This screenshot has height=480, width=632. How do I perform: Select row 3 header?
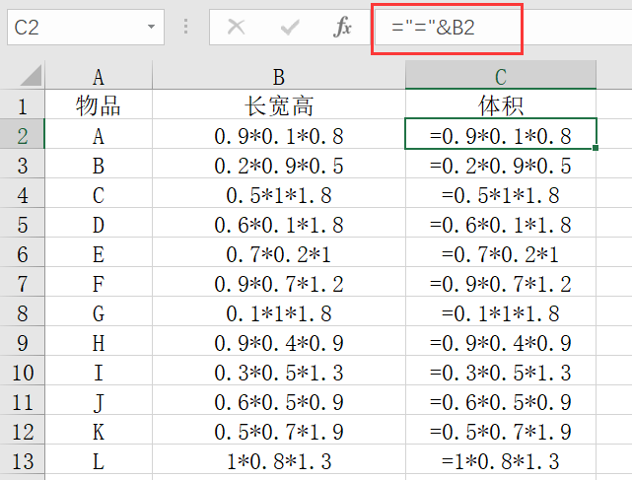tap(22, 164)
